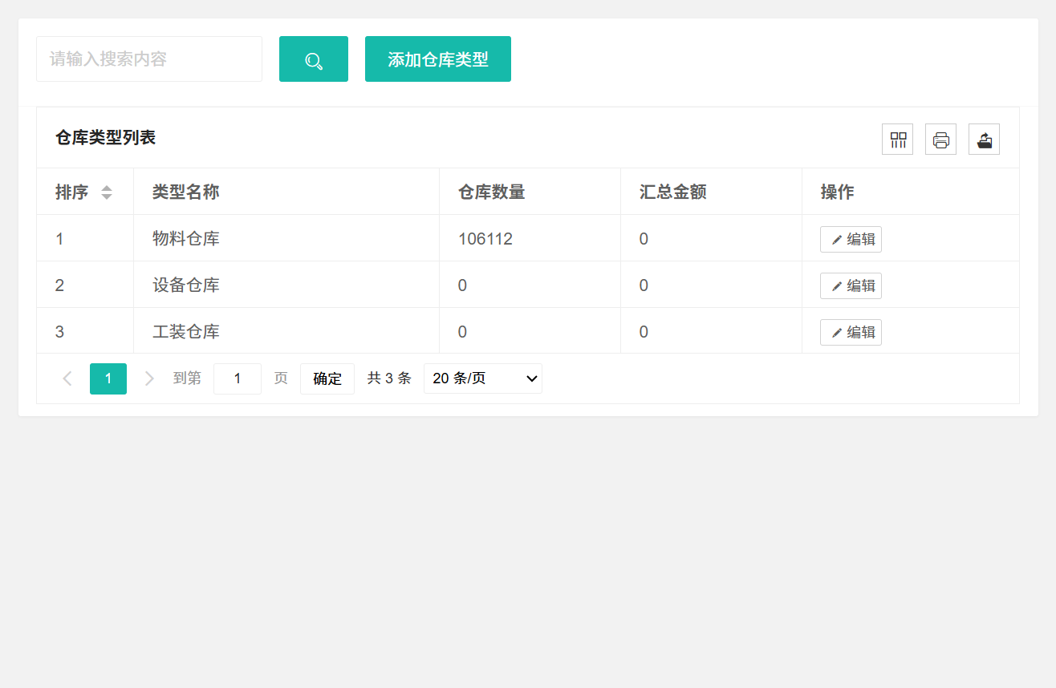This screenshot has width=1056, height=688.
Task: Click the 操作 column header
Action: pos(911,192)
